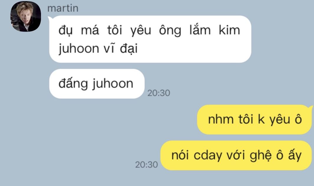Viewport: 314px width, 186px height.
Task: Select the yellow 'nói cday với ghệ ô ấy' bubble
Action: pyautogui.click(x=236, y=155)
